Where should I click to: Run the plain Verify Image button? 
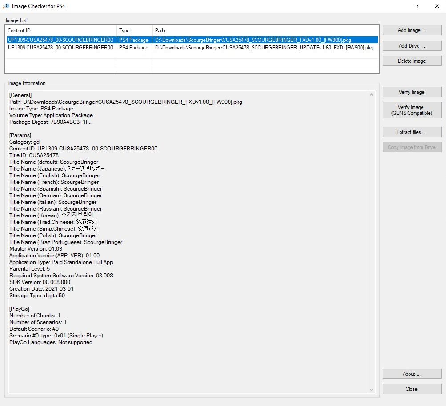tap(412, 92)
